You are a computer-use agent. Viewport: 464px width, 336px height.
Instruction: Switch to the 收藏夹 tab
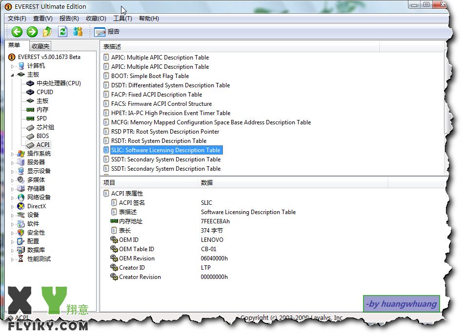[x=40, y=46]
